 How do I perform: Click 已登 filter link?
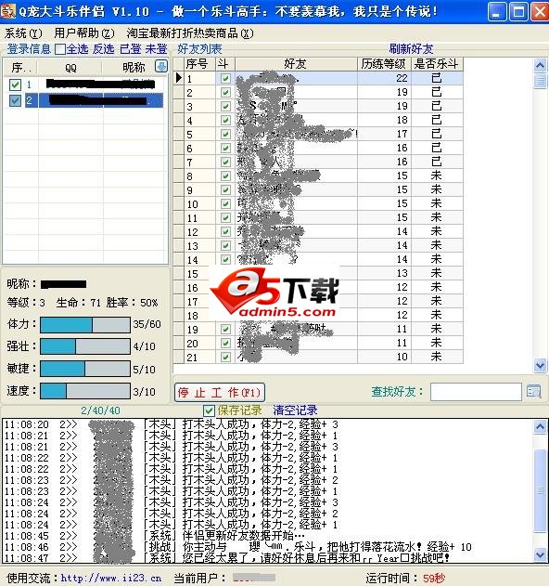coord(131,49)
